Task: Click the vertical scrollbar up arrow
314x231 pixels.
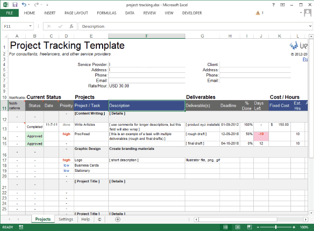Action: pyautogui.click(x=311, y=37)
